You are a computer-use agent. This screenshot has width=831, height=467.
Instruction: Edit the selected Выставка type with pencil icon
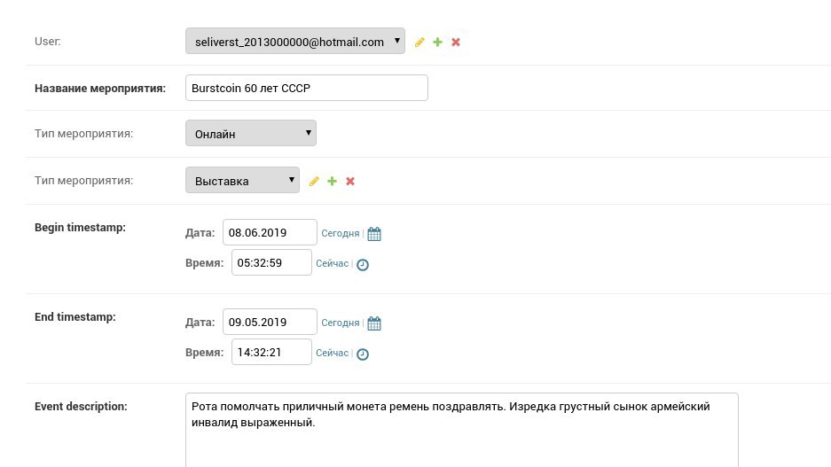pos(314,181)
